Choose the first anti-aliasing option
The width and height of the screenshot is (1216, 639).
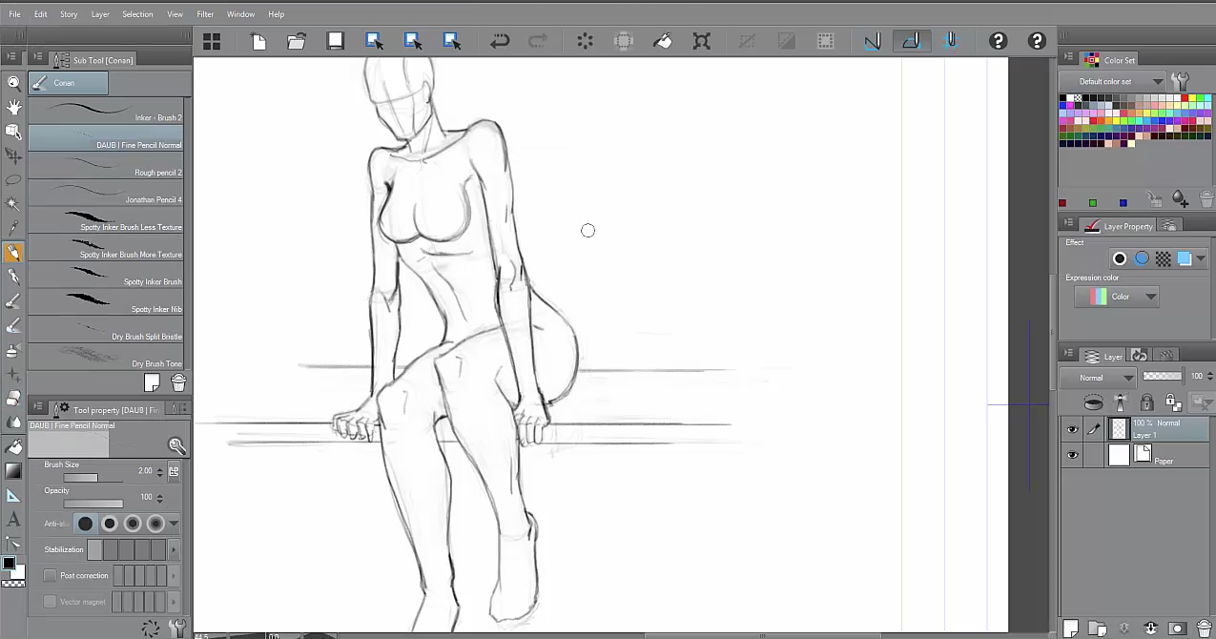(86, 524)
